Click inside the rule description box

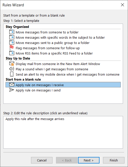tap(63, 132)
